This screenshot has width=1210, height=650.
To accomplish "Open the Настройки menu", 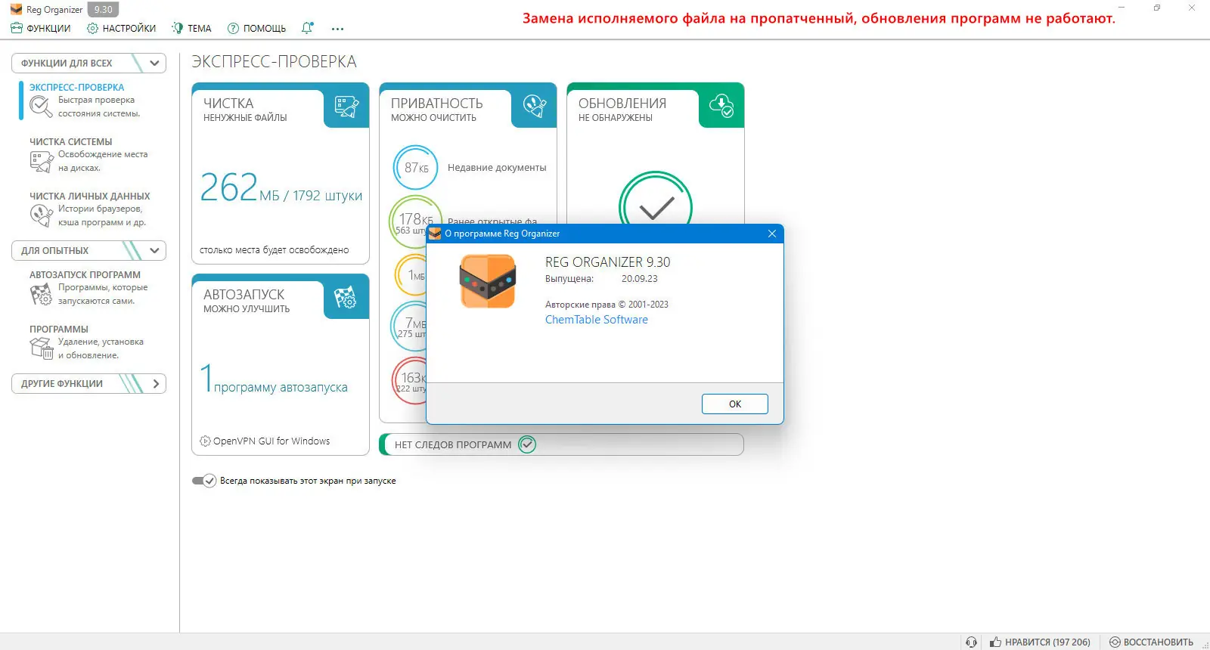I will (x=122, y=28).
